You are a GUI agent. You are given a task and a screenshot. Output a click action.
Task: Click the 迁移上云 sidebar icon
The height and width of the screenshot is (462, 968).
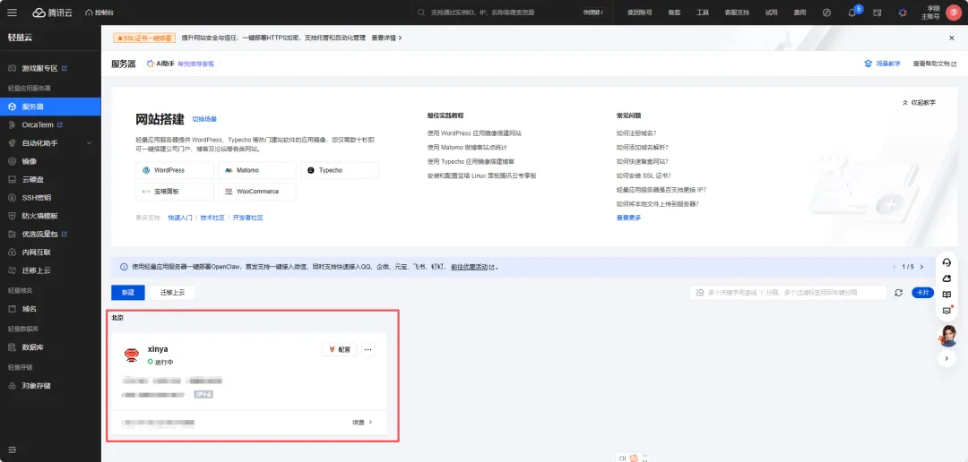point(12,270)
